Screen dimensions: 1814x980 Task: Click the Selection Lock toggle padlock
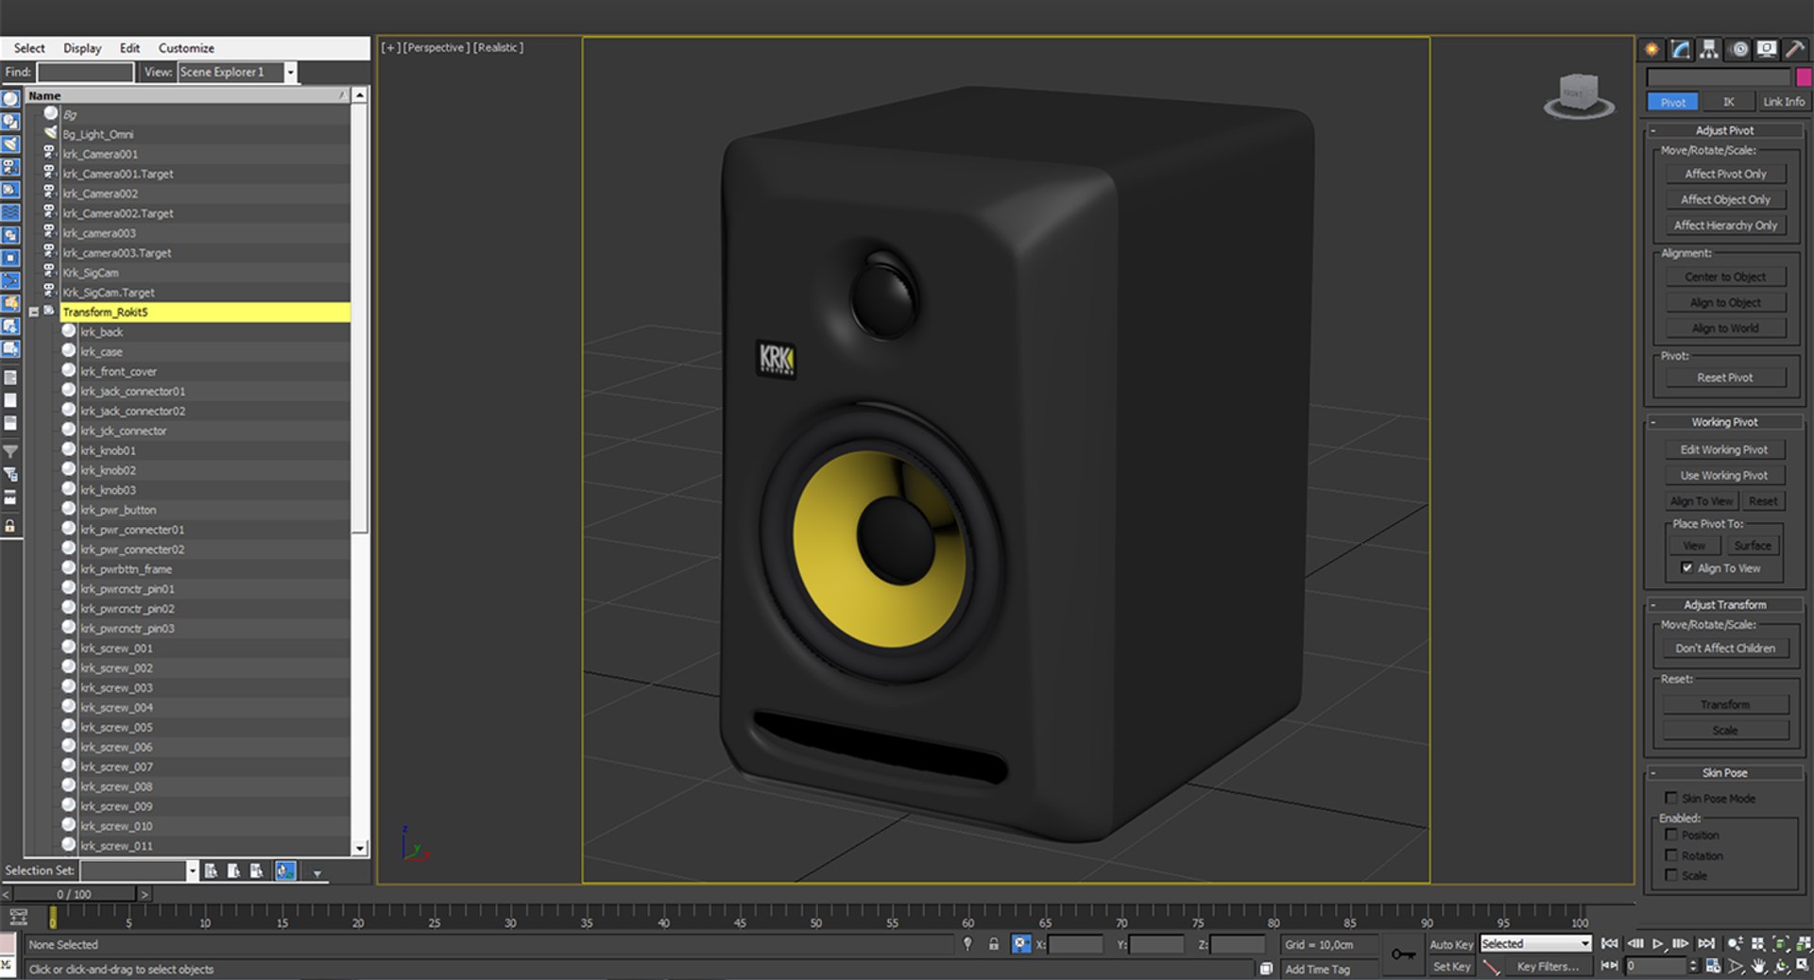(x=994, y=944)
